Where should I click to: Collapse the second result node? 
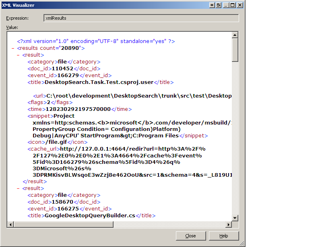19,188
